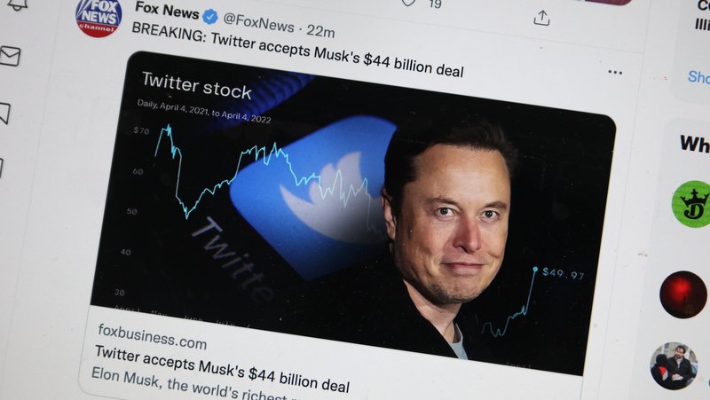
Task: Open the Fox News display name link
Action: point(166,10)
